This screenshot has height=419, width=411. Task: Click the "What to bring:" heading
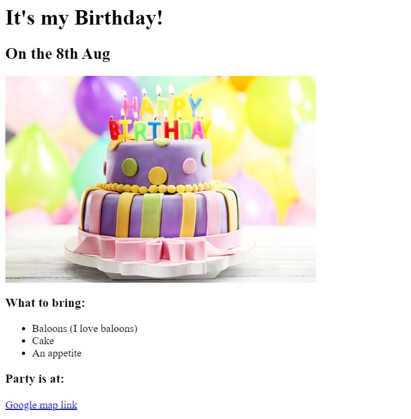tap(45, 303)
